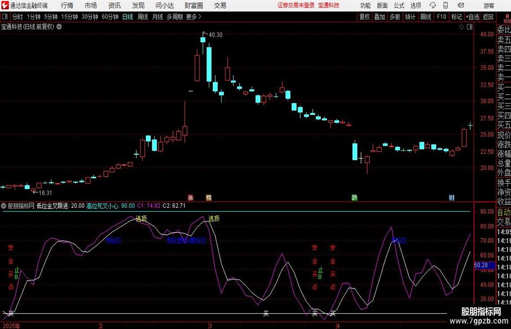Switch to the 15分钟 period tab
Image resolution: width=511 pixels, height=329 pixels.
(x=70, y=17)
